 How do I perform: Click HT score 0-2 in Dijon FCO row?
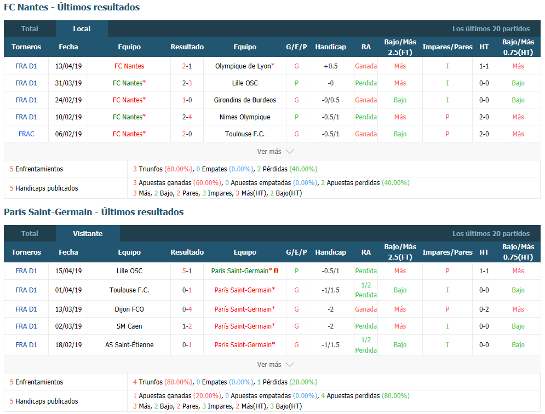point(484,309)
